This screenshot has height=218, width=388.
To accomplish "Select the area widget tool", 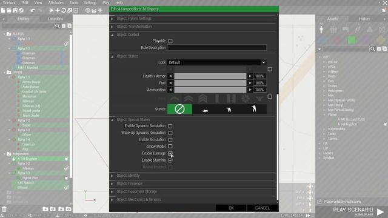I will [76, 10].
